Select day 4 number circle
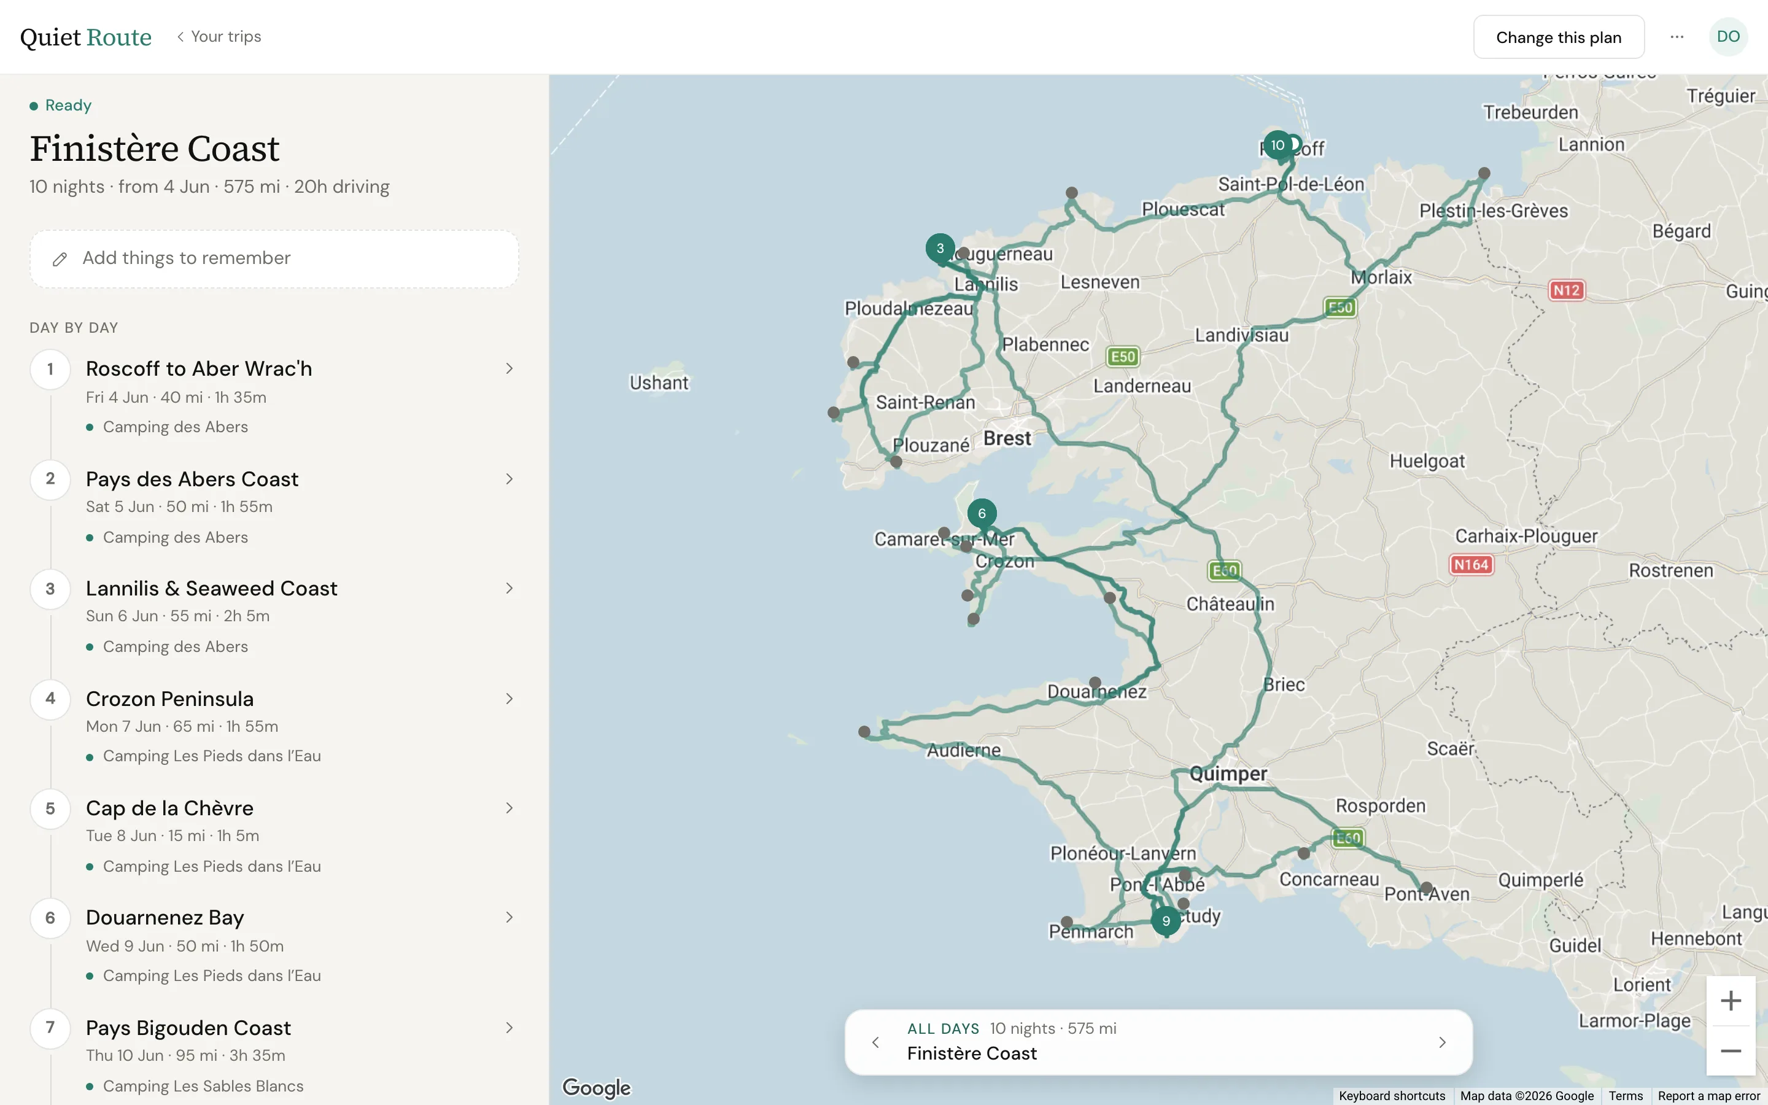The height and width of the screenshot is (1105, 1768). (50, 699)
